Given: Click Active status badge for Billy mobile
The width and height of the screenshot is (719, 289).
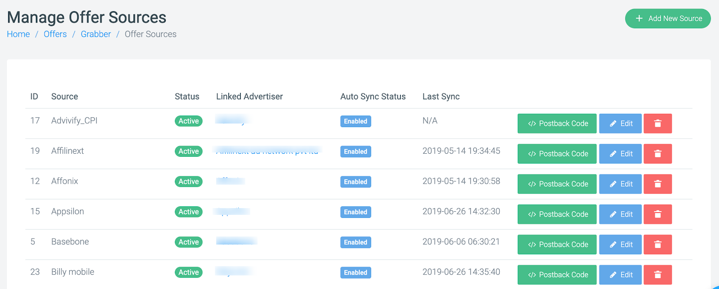Looking at the screenshot, I should click(x=189, y=272).
